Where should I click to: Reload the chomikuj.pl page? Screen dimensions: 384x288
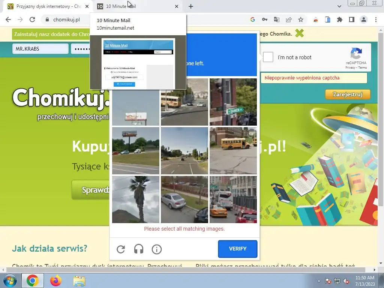(32, 19)
